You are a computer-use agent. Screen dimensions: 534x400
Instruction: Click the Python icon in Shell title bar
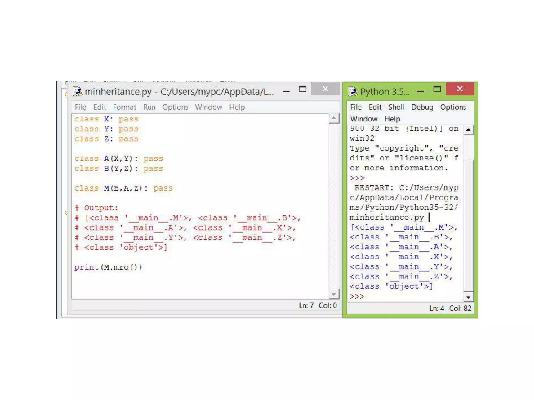(x=353, y=91)
